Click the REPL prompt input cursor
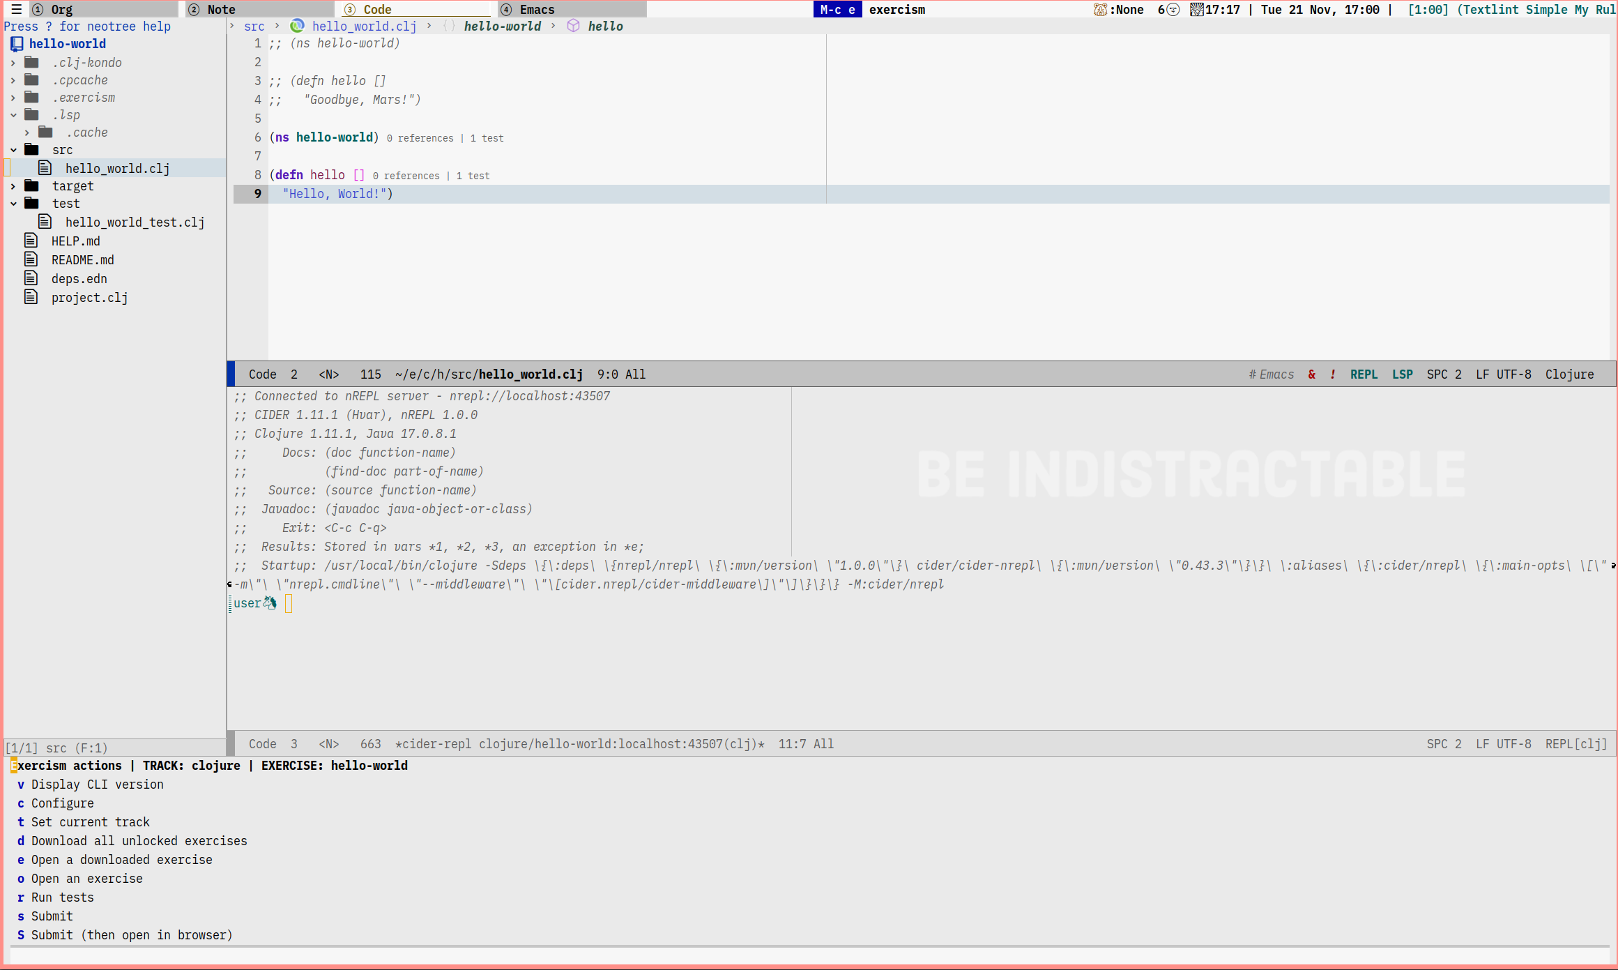Screen dimensions: 1618x970 tap(289, 603)
